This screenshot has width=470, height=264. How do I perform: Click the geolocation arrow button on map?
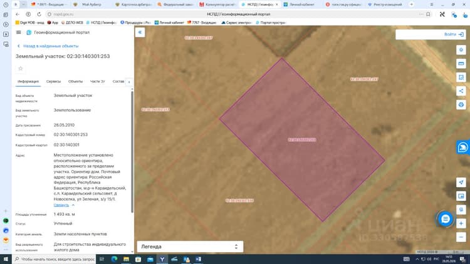click(x=461, y=182)
